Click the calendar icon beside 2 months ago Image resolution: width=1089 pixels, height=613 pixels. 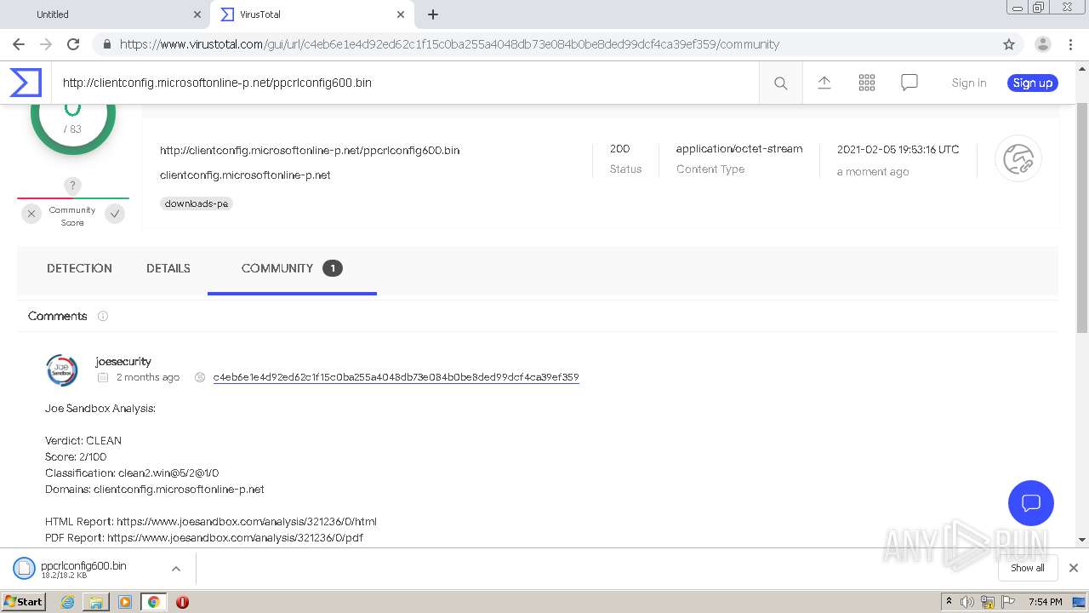click(103, 377)
